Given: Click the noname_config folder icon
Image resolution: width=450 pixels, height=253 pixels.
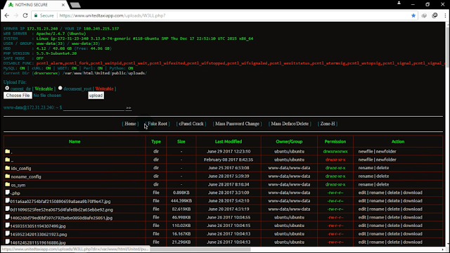Looking at the screenshot, I should [x=8, y=176].
